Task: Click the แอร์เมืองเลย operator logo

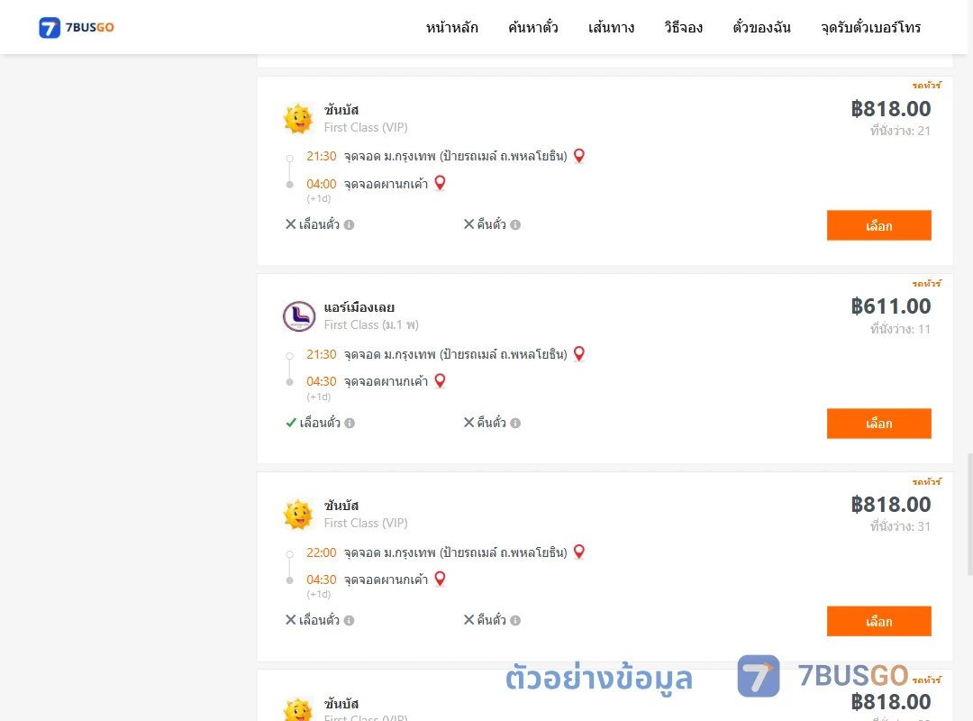Action: [298, 316]
